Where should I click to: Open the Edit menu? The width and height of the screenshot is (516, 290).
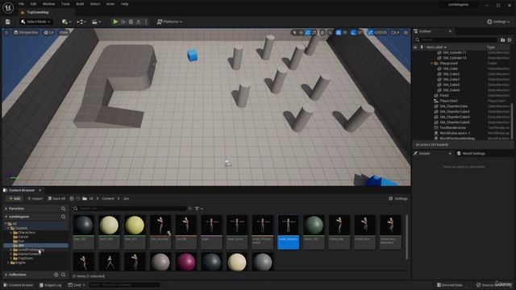point(33,4)
